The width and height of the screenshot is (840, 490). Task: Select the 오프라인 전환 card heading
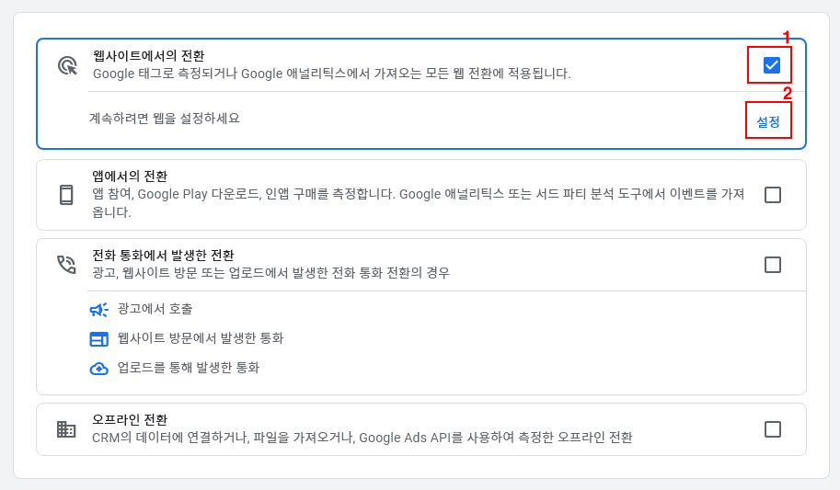tap(130, 419)
